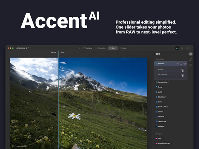Toggle the Enhance tool on/off switch
Screen dimensions: 199x149
(185, 64)
